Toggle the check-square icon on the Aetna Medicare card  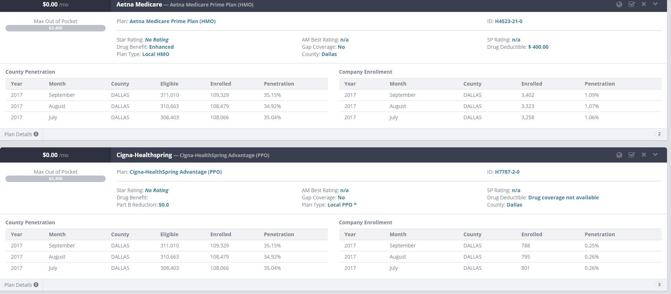pos(632,4)
